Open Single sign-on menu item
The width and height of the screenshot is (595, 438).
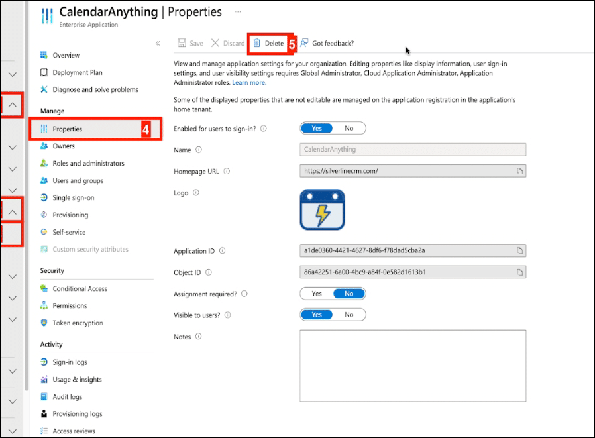[x=74, y=197]
